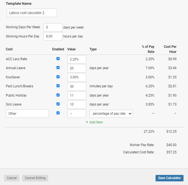Viewport: 188px width, 185px height.
Task: Click the Working Days Per Week field
Action: [x=53, y=27]
